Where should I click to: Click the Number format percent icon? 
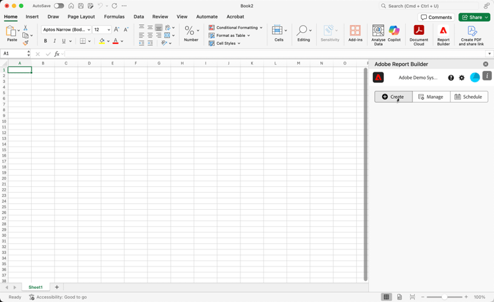(189, 30)
